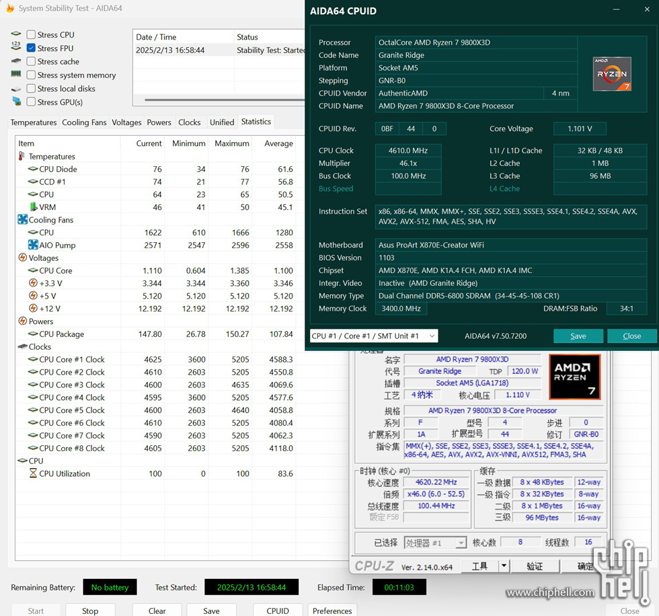This screenshot has height=616, width=659.
Task: Switch to the Temperatures tab
Action: point(34,122)
